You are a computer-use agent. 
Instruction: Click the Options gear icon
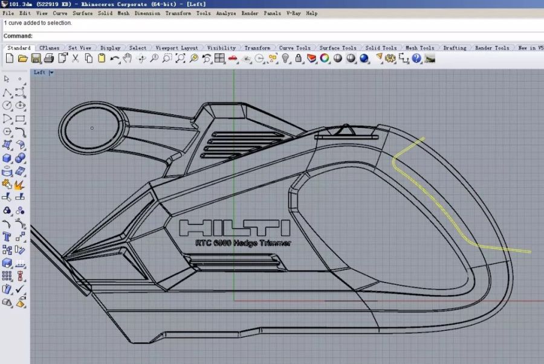(x=390, y=59)
